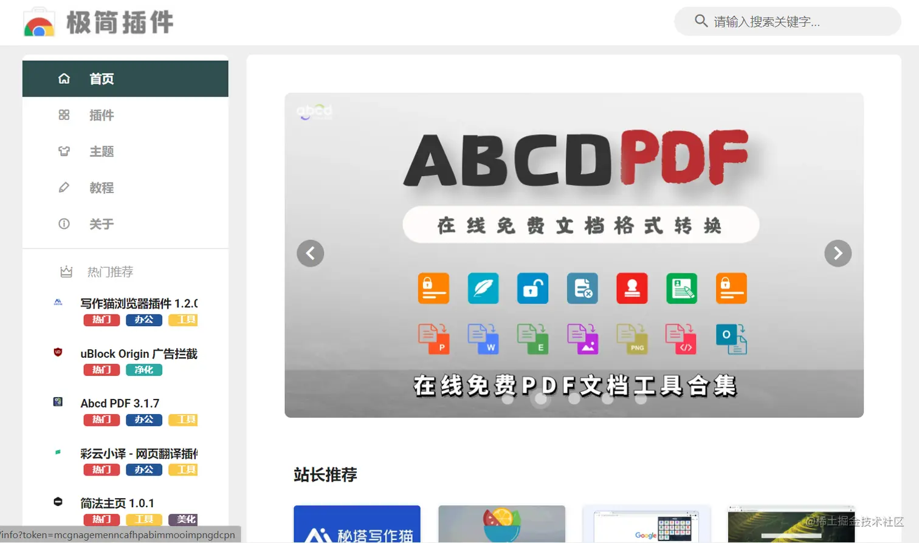
Task: Open the Google page recommendation card
Action: 646,524
